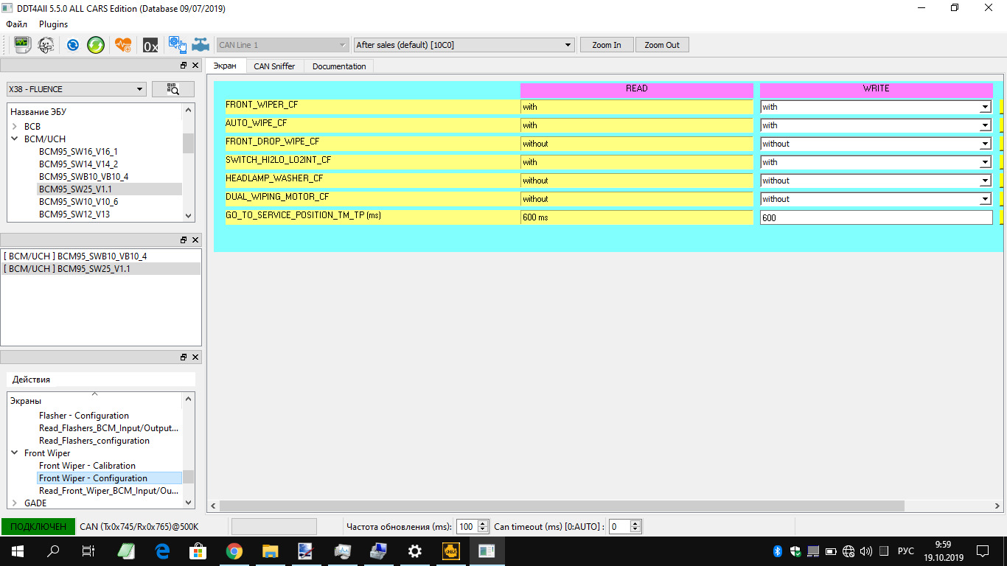This screenshot has width=1007, height=566.
Task: Open File Explorer from taskbar
Action: click(x=271, y=551)
